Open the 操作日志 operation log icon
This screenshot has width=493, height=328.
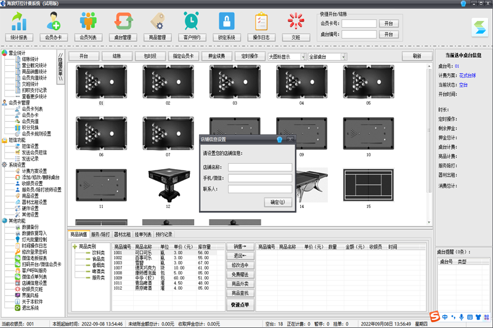pos(261,23)
